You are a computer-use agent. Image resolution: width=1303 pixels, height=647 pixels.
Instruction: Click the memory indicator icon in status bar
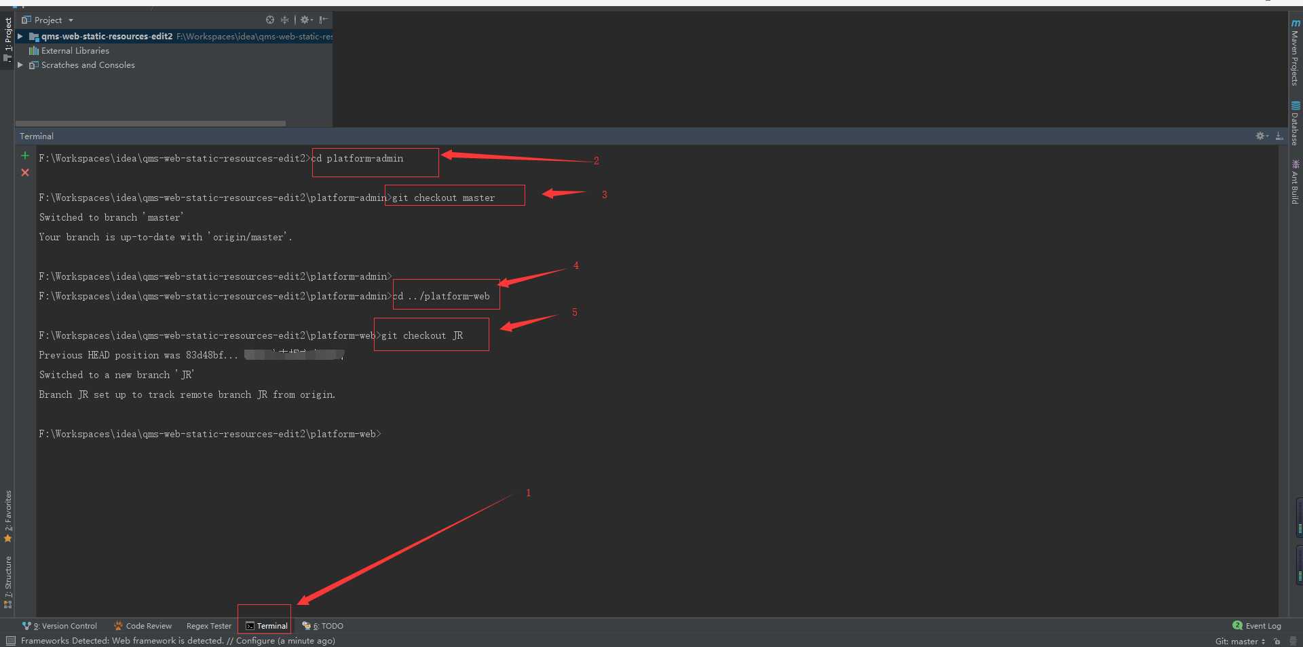1293,641
